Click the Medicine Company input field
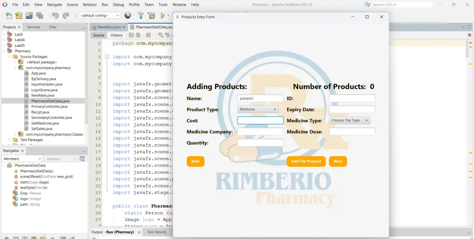Viewport: 474px width, 239px height. (260, 132)
